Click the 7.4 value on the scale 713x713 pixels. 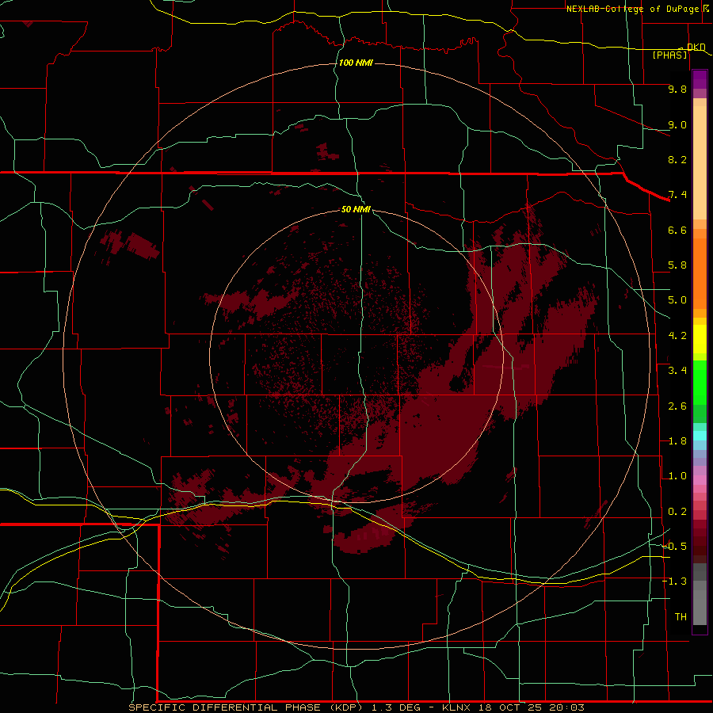677,195
